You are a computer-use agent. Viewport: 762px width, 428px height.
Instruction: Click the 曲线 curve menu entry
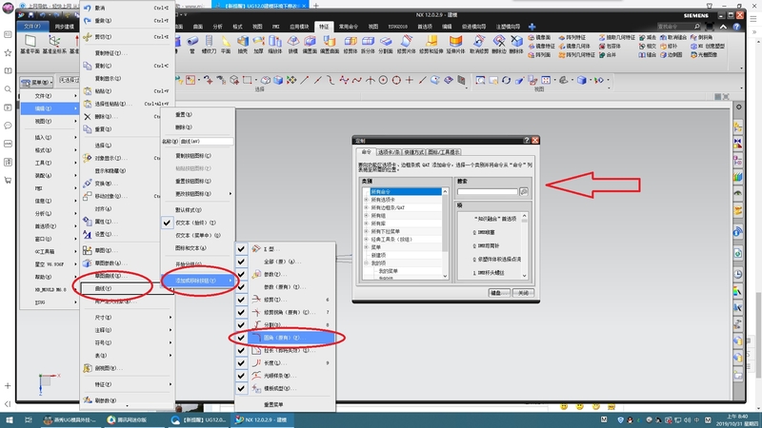click(127, 288)
